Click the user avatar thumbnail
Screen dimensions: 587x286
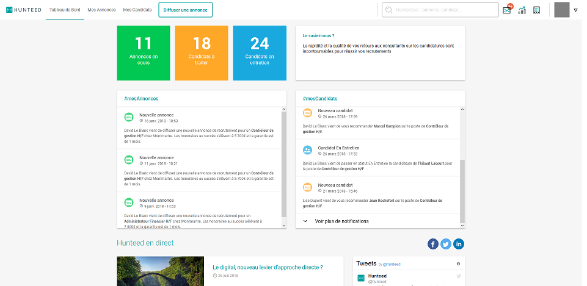[562, 10]
